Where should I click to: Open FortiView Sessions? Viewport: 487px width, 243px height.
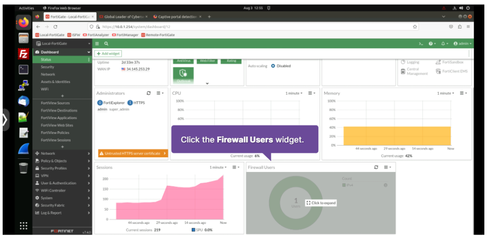point(56,140)
